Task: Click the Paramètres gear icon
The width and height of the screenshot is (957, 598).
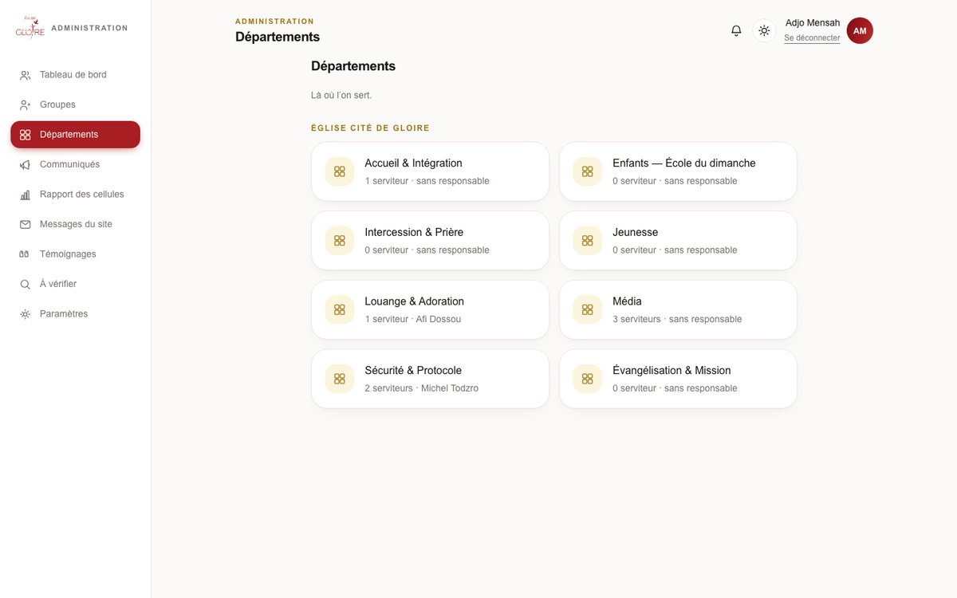Action: [x=26, y=314]
